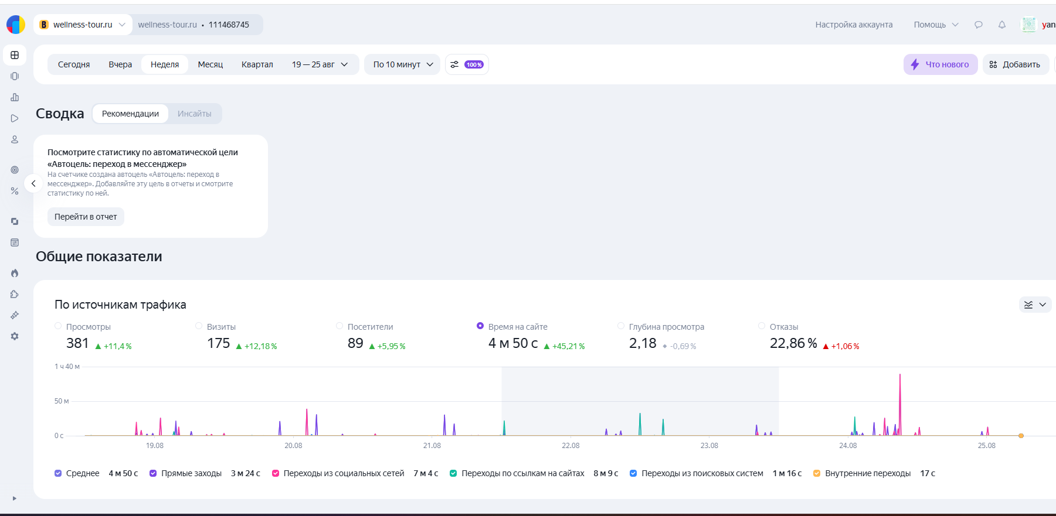Select the 'Визиты' metric radio button
This screenshot has height=516, width=1056.
tap(199, 326)
